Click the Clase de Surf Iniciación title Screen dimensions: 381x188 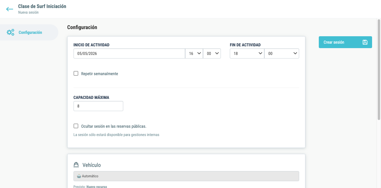[42, 6]
